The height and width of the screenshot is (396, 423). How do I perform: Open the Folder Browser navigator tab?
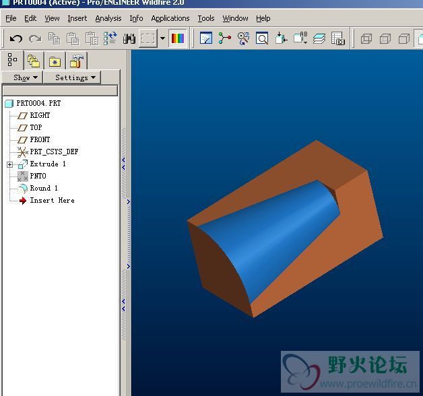tap(34, 61)
